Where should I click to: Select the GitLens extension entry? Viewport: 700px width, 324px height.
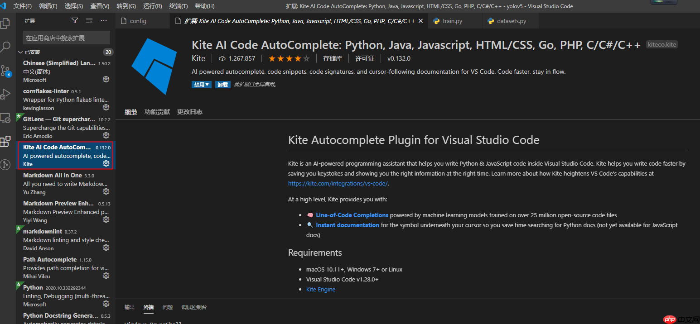66,128
